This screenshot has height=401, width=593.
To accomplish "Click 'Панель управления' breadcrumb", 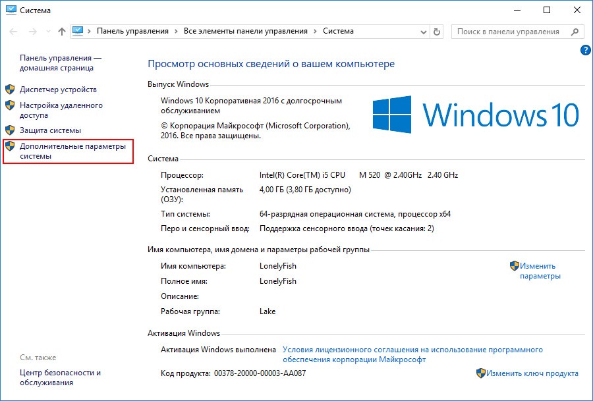I will point(132,32).
